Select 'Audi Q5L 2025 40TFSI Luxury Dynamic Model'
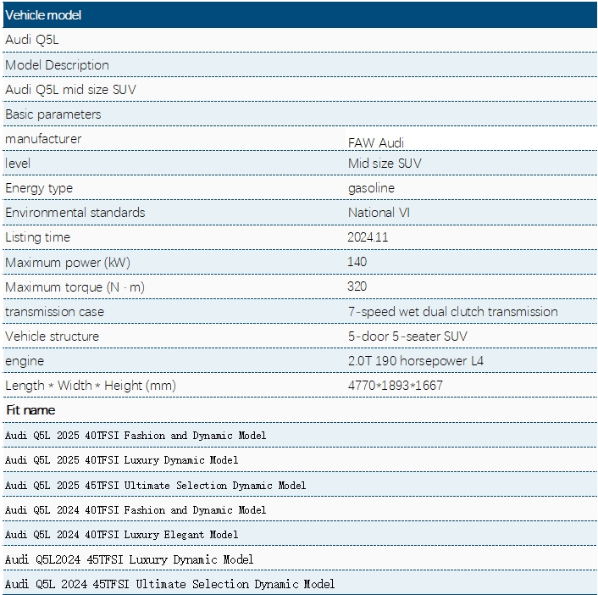 pyautogui.click(x=122, y=460)
